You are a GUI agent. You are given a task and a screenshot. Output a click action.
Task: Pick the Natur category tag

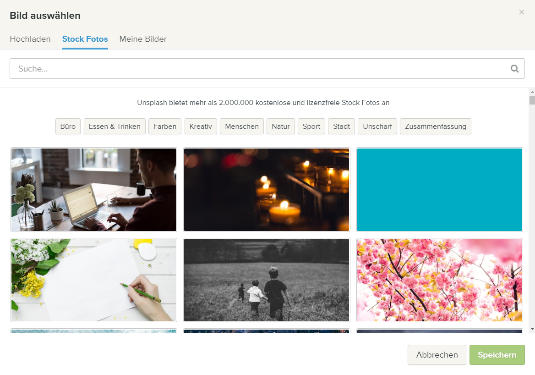[x=280, y=127]
